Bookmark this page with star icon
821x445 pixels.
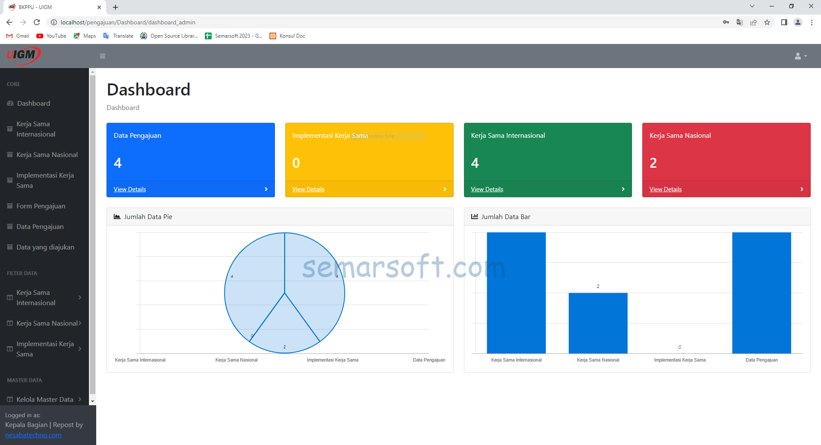pyautogui.click(x=767, y=22)
